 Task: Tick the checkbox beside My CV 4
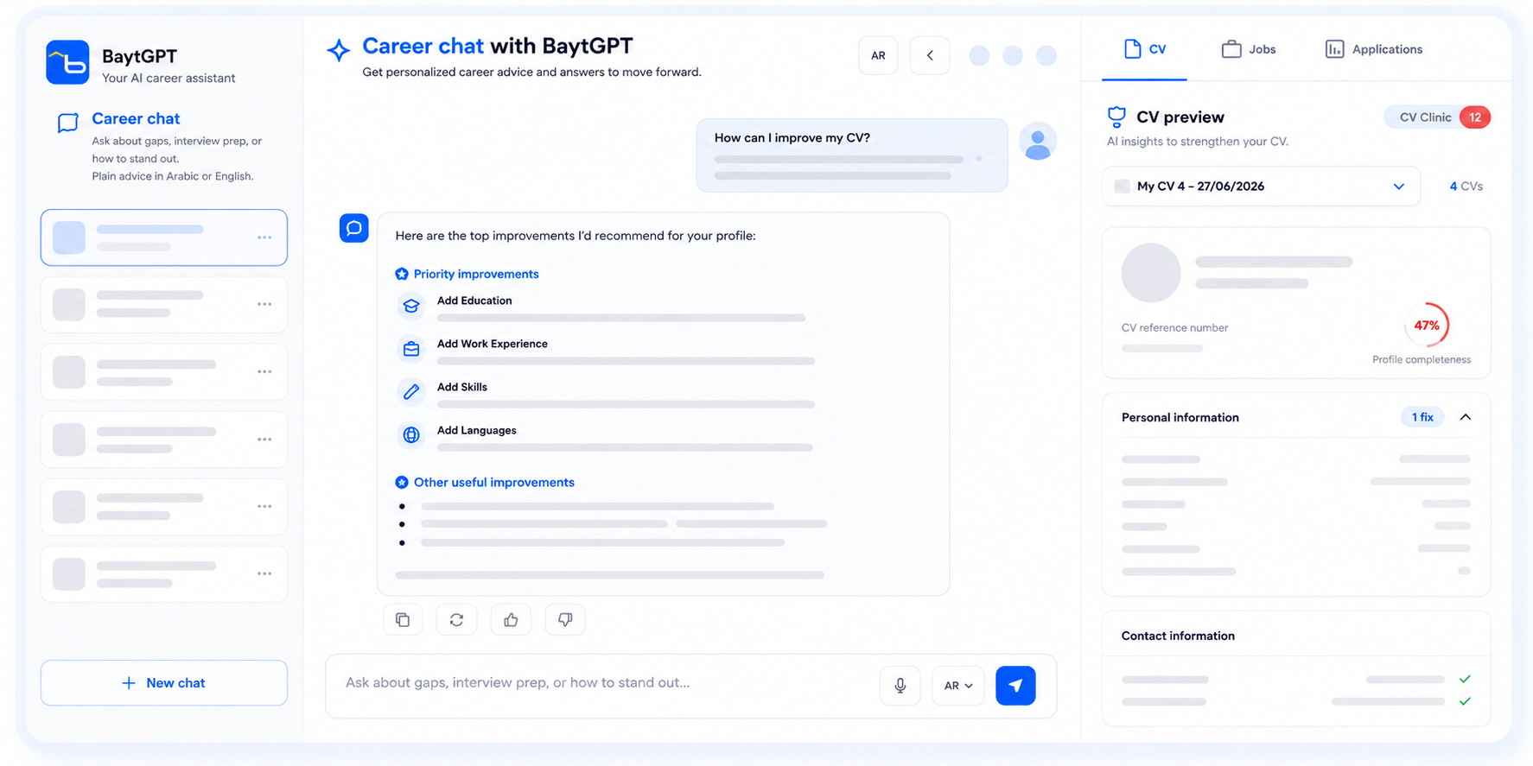point(1122,187)
